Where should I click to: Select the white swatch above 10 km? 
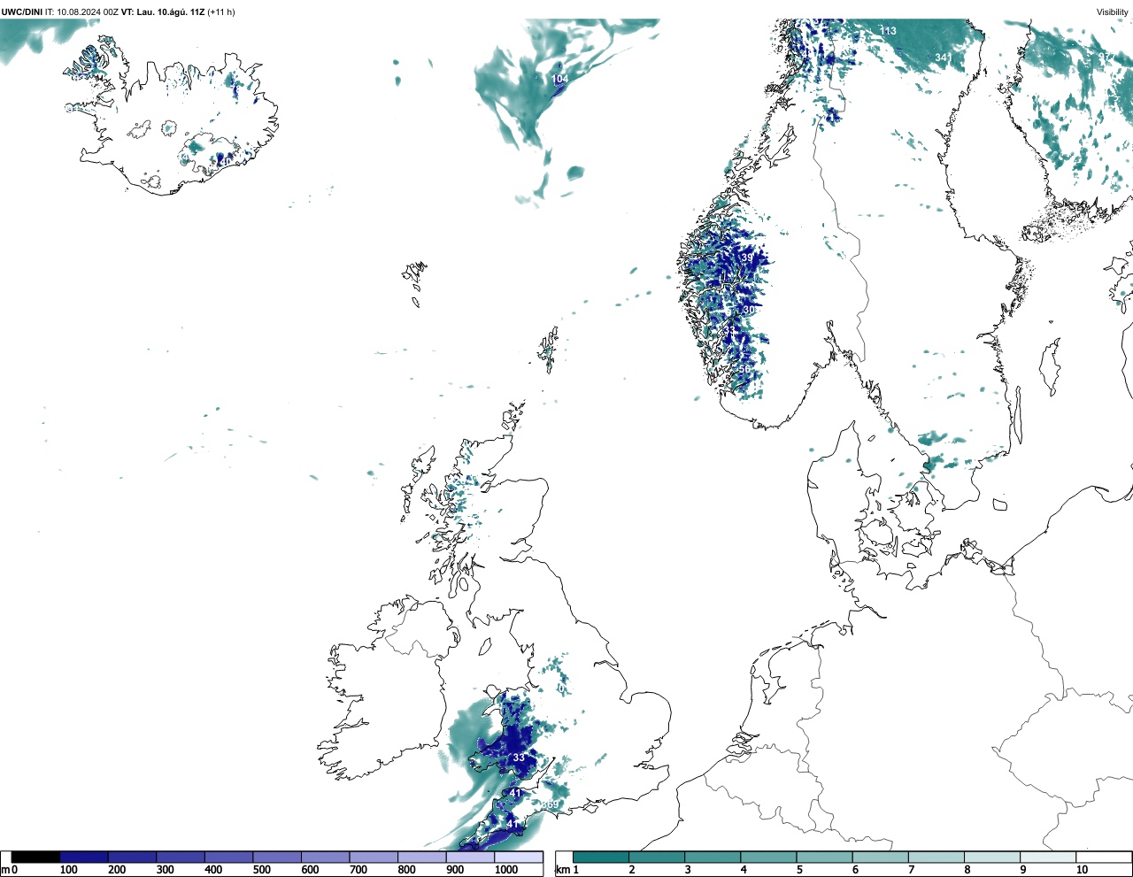pyautogui.click(x=1104, y=858)
